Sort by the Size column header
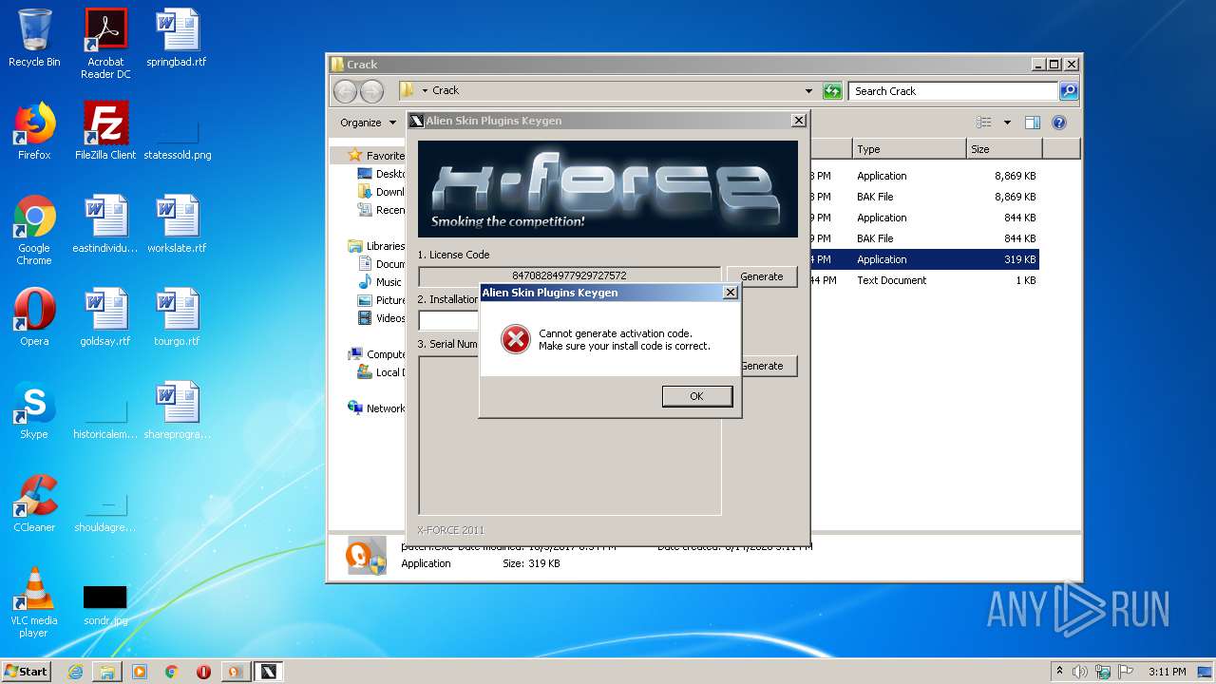This screenshot has width=1216, height=684. point(1004,149)
